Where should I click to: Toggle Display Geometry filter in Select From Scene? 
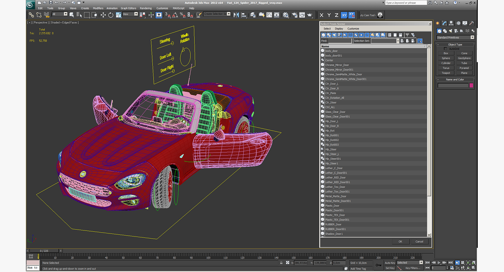coord(324,35)
